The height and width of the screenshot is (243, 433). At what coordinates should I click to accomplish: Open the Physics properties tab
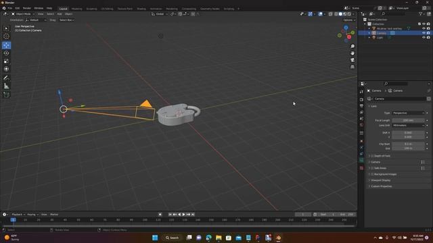tap(361, 148)
